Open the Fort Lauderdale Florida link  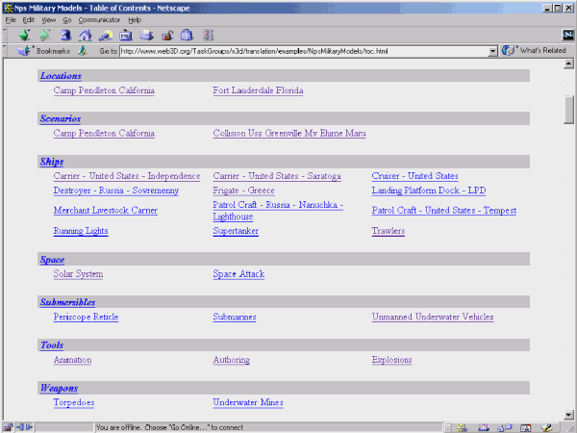(x=258, y=91)
